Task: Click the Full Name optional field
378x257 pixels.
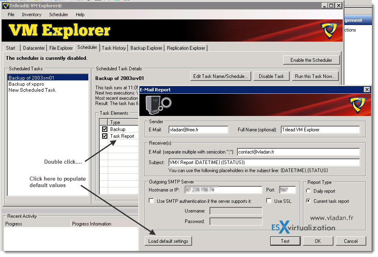Action: 320,130
